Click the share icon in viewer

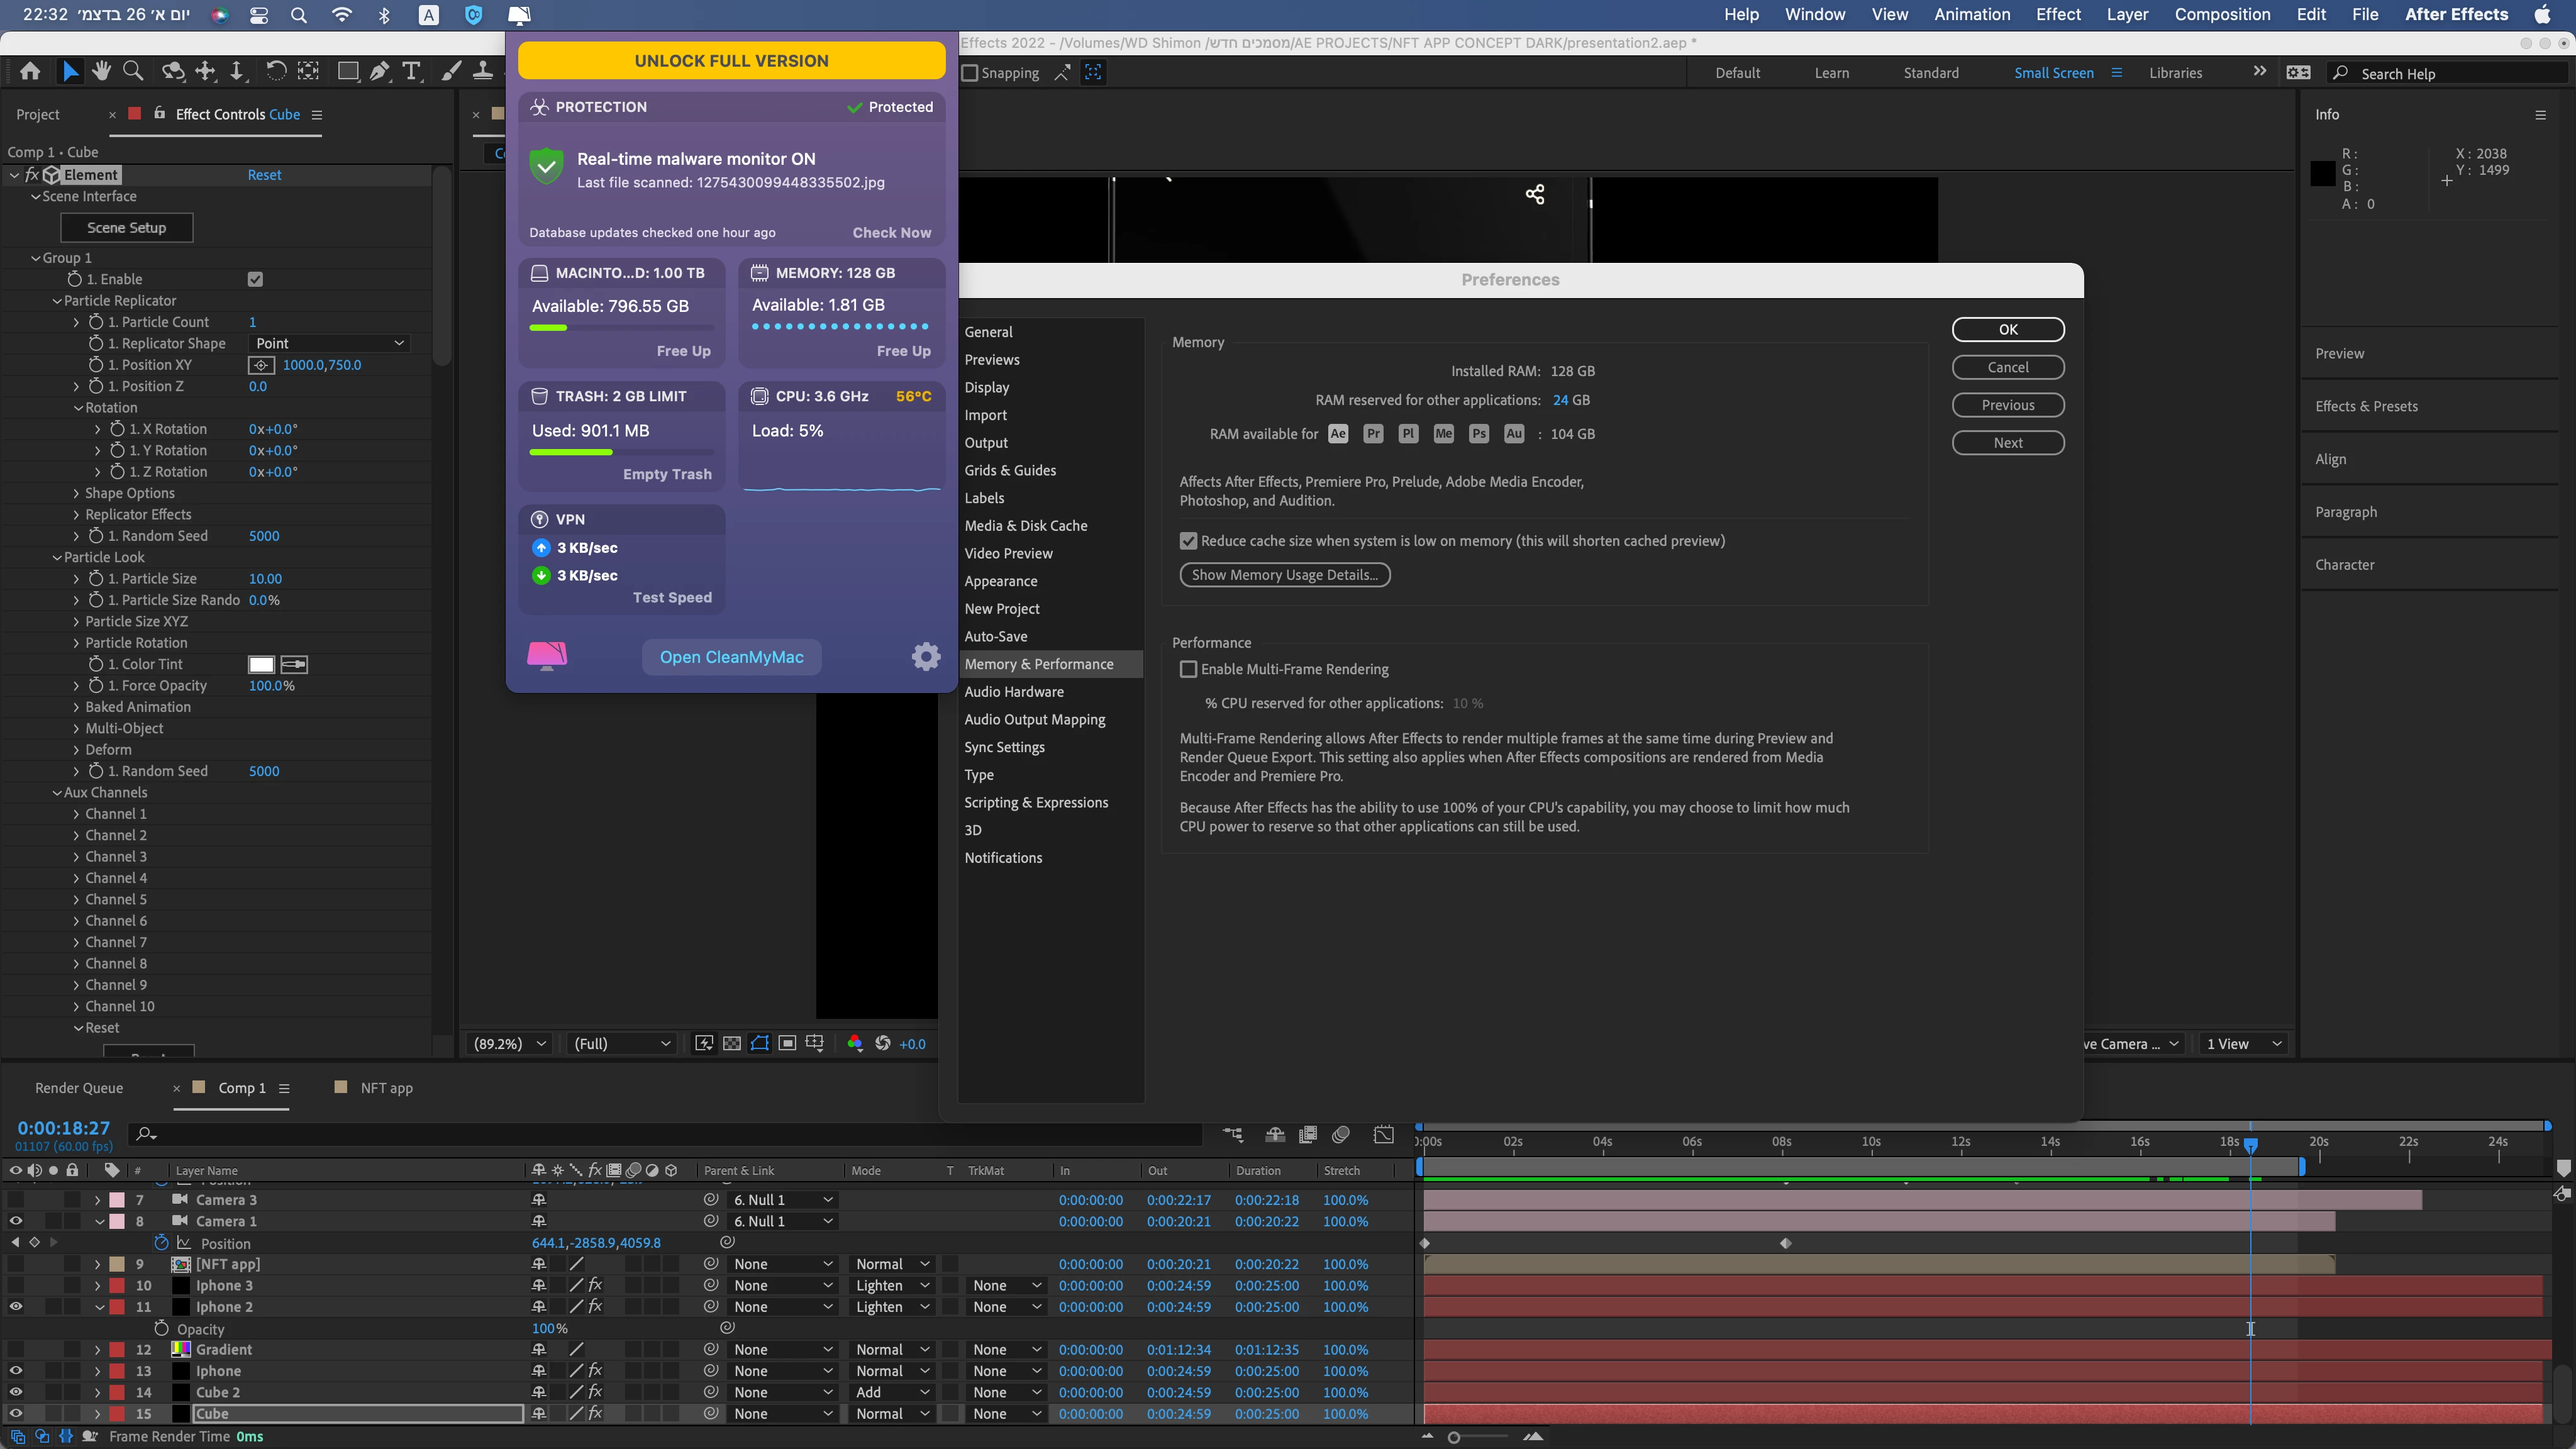pyautogui.click(x=1535, y=194)
